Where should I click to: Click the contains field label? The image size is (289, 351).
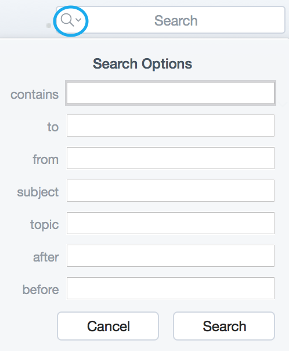tap(35, 95)
